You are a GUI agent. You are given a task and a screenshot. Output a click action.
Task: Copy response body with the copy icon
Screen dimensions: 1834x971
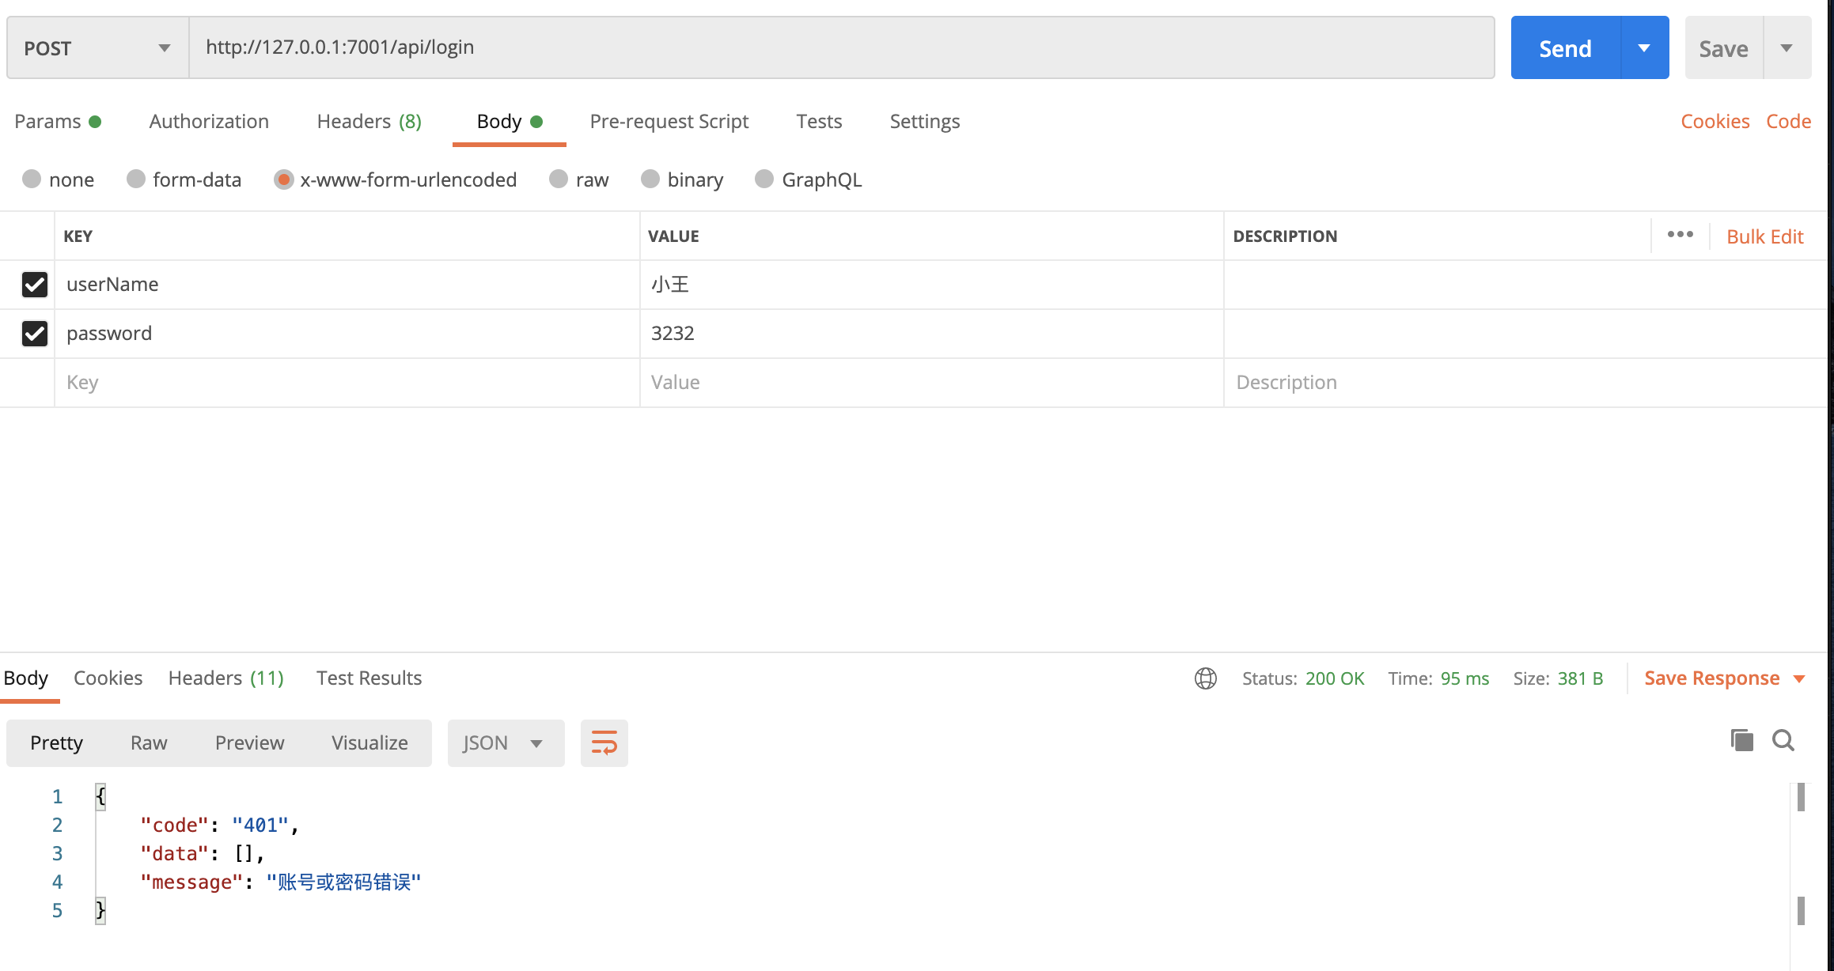click(x=1741, y=741)
